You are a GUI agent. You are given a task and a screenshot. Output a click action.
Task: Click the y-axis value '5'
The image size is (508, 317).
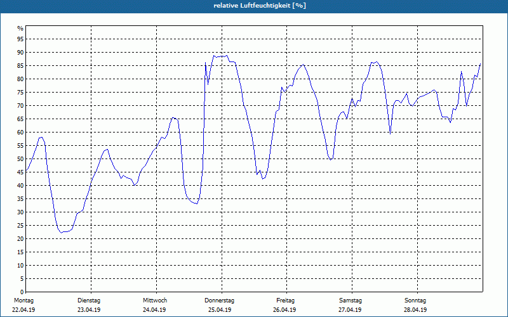click(22, 278)
